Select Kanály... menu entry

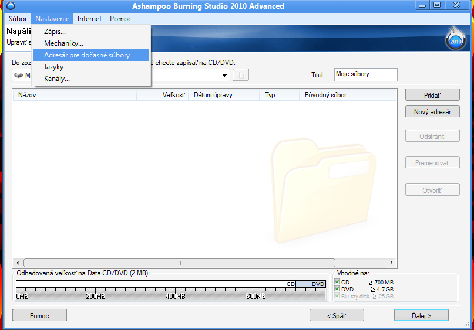[90, 79]
